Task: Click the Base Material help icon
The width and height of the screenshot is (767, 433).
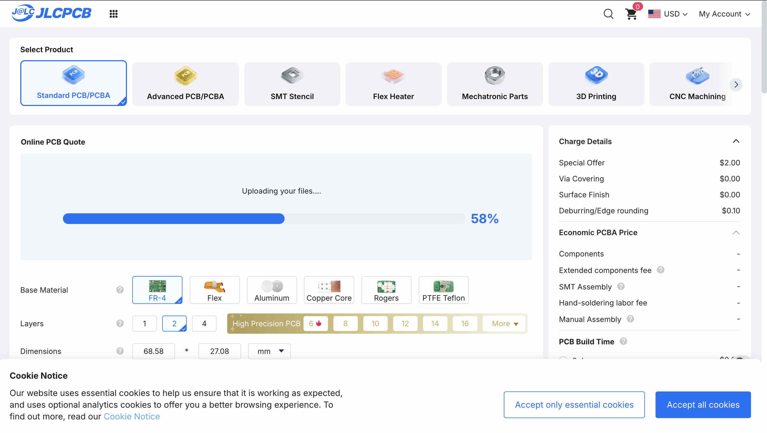Action: (x=120, y=290)
